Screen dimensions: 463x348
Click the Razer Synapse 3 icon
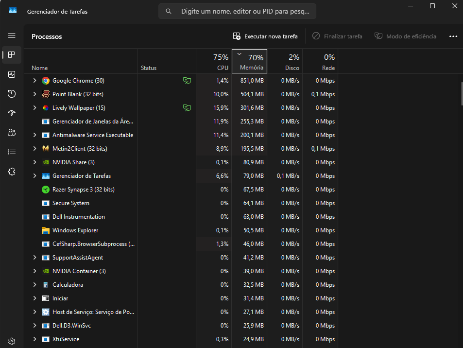(x=46, y=190)
